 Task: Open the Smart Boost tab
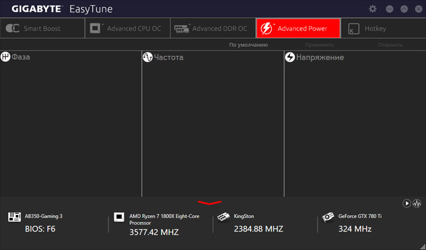tap(43, 28)
